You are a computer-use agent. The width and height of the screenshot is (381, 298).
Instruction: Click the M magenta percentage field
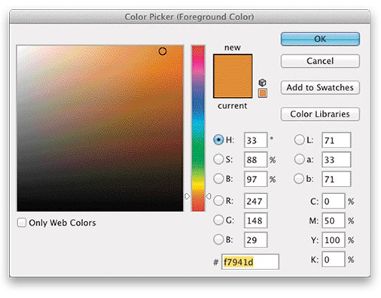click(x=334, y=220)
